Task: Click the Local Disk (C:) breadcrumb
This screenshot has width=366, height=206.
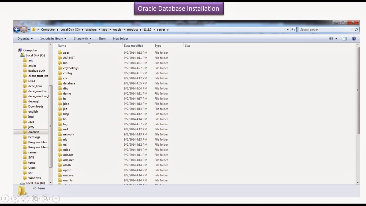Action: pos(70,30)
